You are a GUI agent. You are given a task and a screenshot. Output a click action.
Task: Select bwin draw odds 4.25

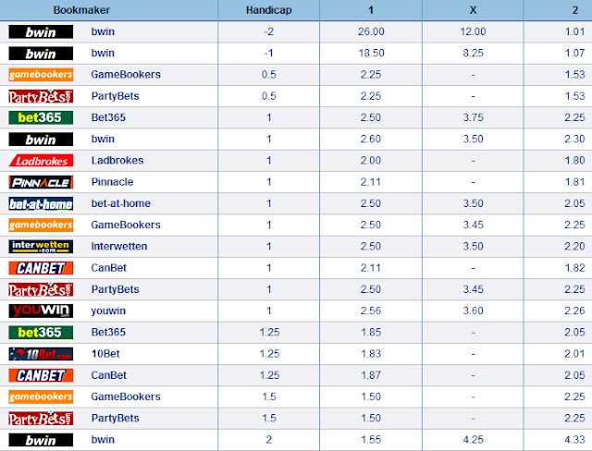(473, 440)
